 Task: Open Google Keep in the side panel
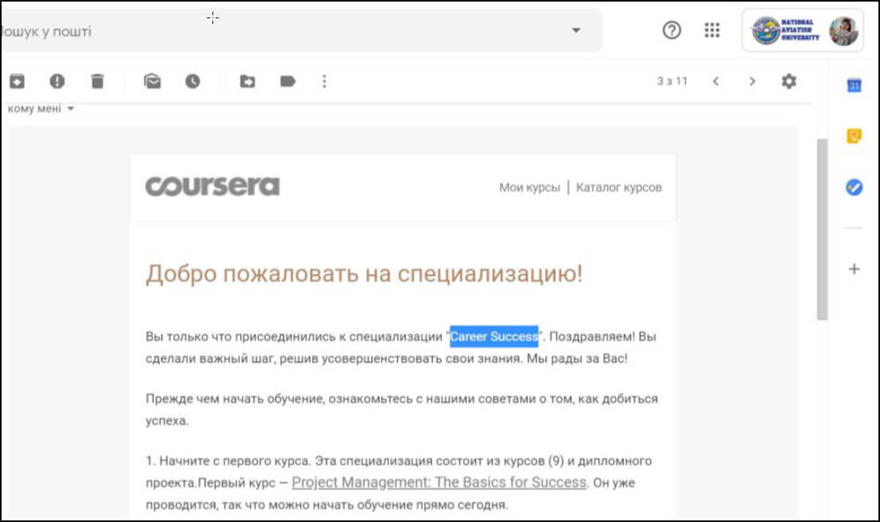pyautogui.click(x=854, y=137)
